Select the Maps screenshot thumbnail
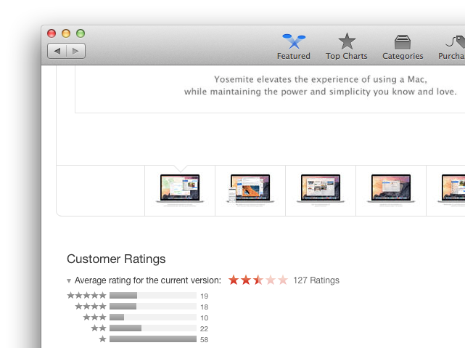Image resolution: width=465 pixels, height=348 pixels. pyautogui.click(x=180, y=190)
